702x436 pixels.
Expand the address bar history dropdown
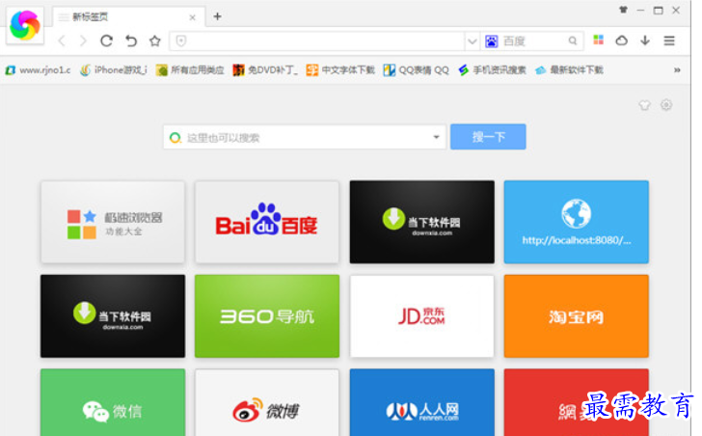coord(472,41)
